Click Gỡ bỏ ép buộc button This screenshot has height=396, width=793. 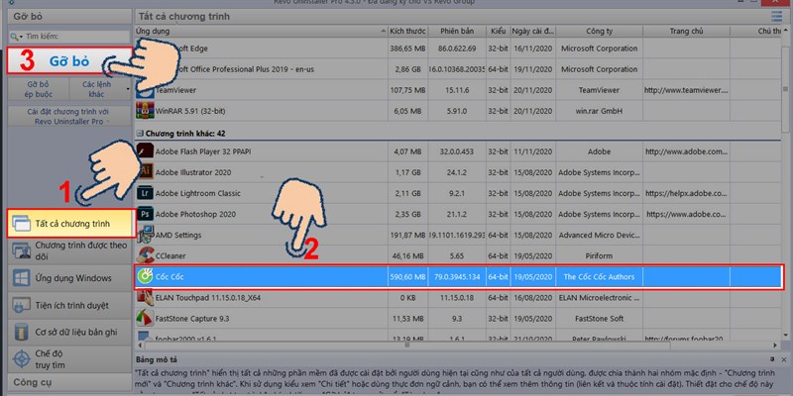pyautogui.click(x=39, y=89)
